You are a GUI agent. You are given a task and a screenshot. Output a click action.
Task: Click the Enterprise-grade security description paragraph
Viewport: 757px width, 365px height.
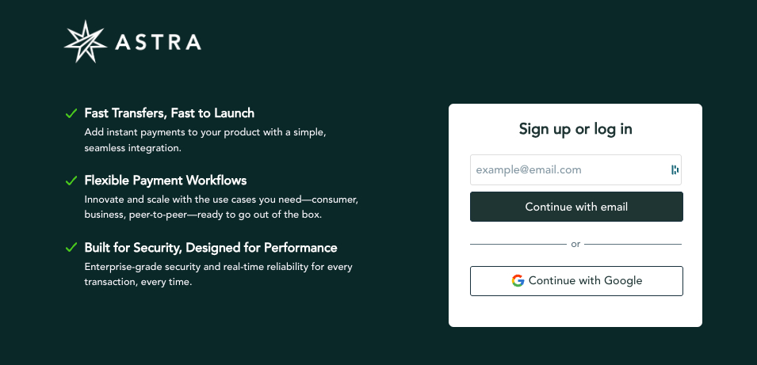[219, 274]
